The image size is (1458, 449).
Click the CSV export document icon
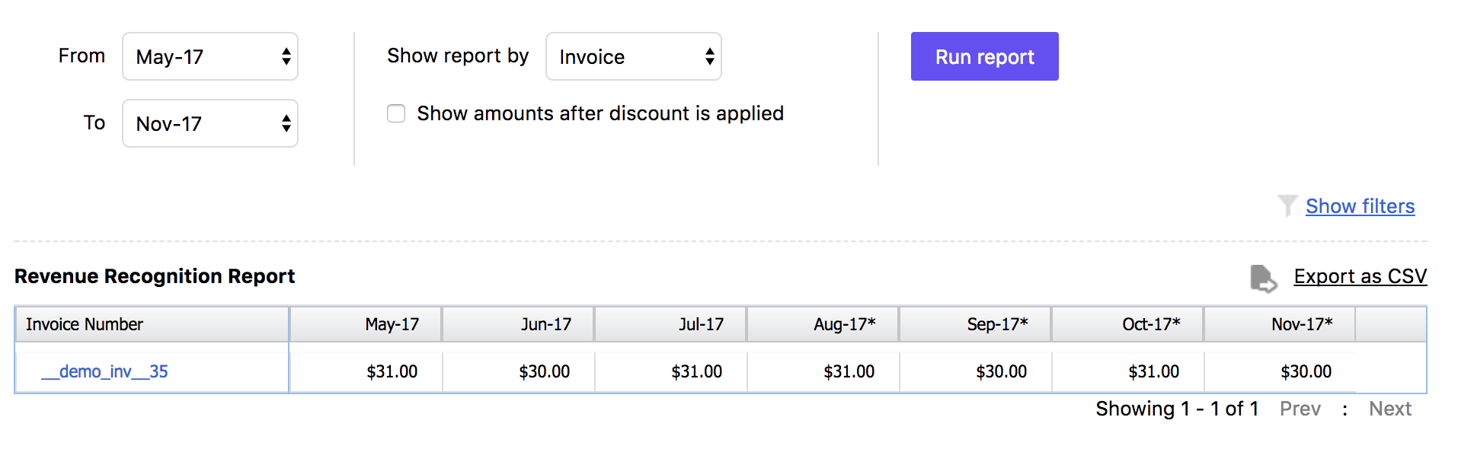coord(1263,278)
